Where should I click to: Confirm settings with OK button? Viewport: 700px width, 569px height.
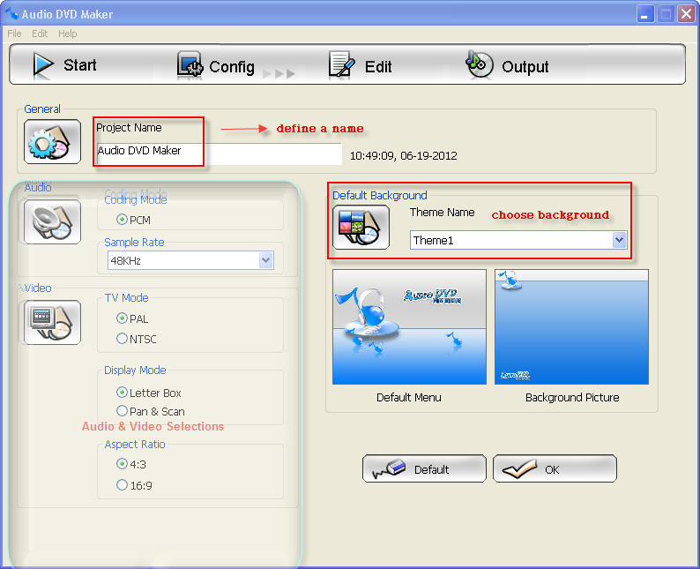555,468
